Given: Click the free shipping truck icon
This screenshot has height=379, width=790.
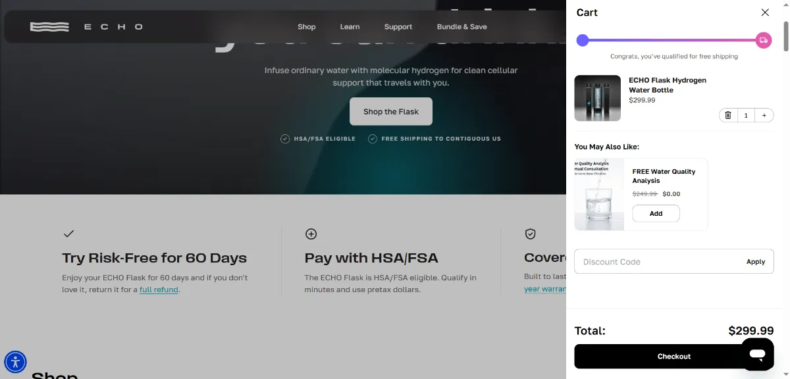Looking at the screenshot, I should click(764, 40).
